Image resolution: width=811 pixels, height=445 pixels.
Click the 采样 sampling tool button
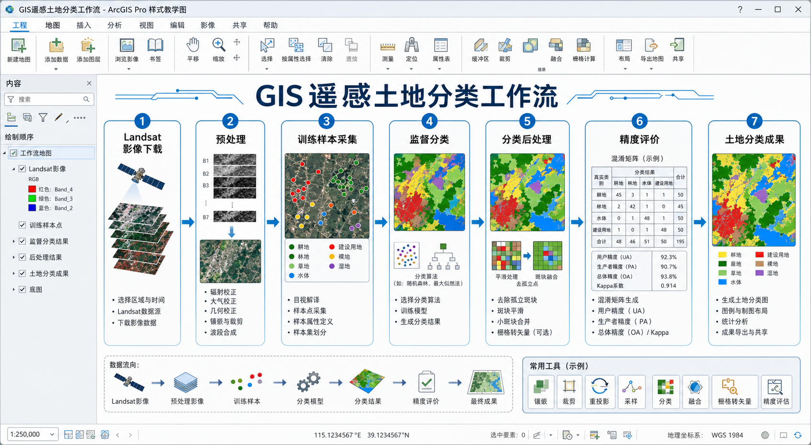[x=631, y=392]
